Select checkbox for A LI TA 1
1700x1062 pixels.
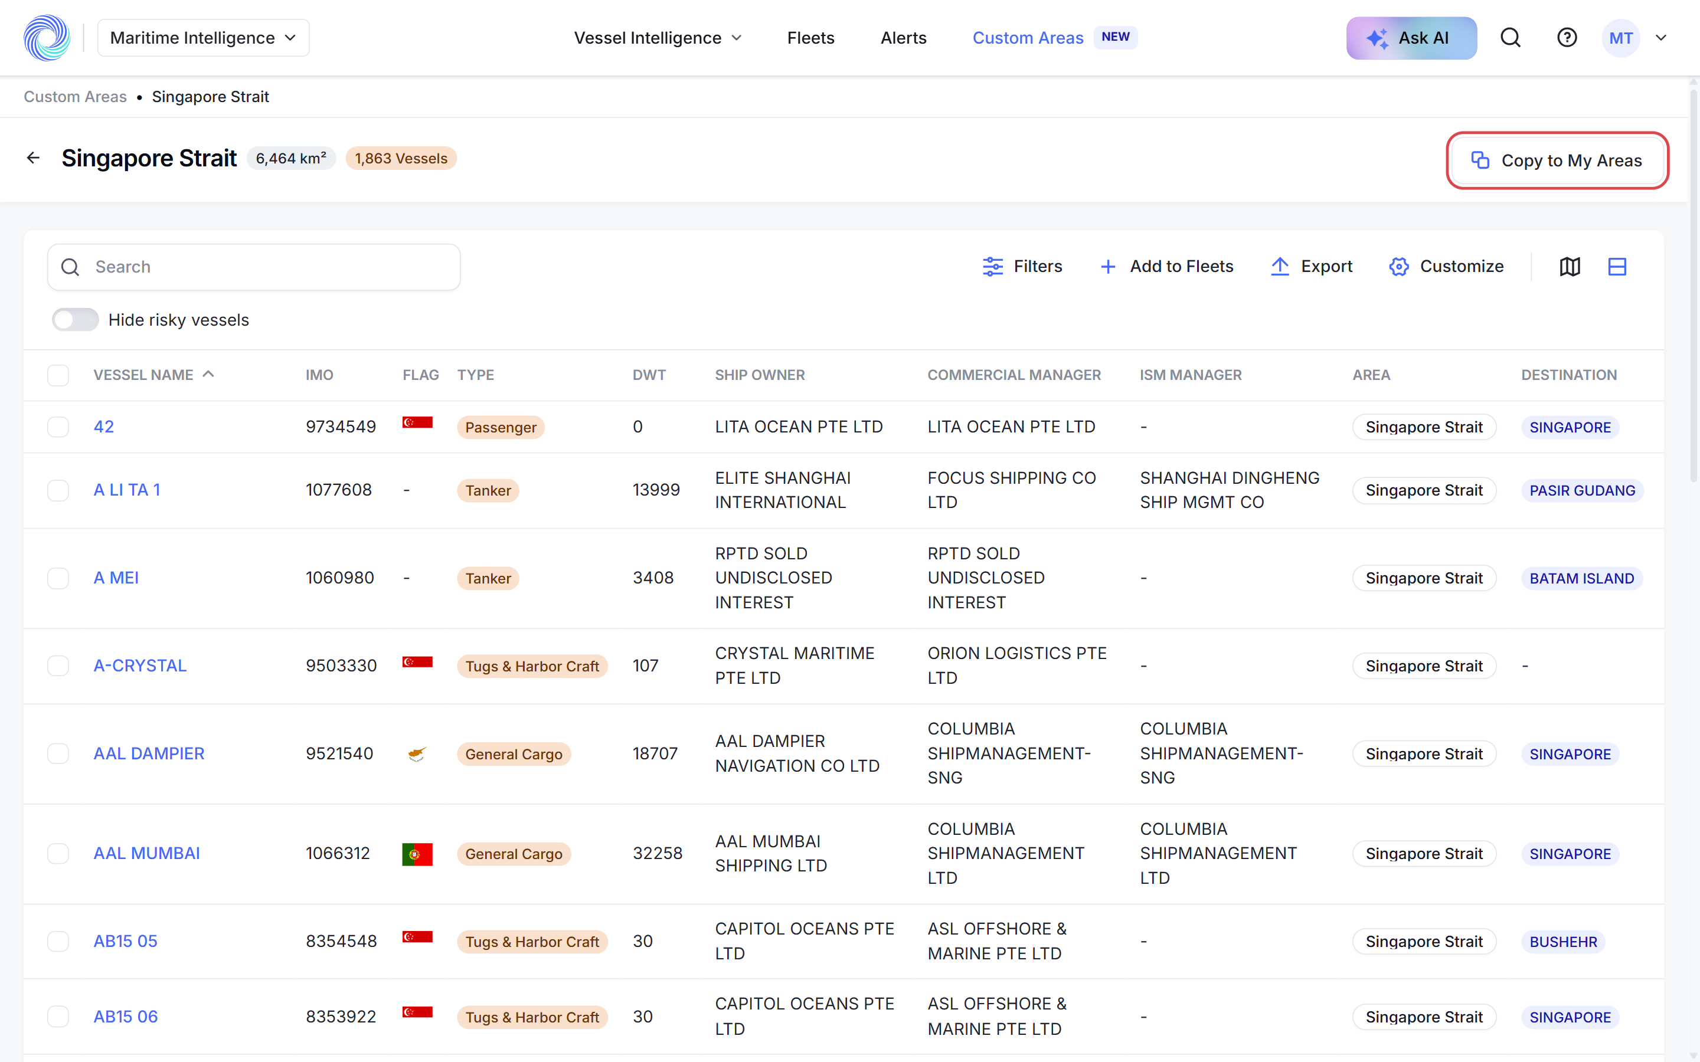[58, 490]
